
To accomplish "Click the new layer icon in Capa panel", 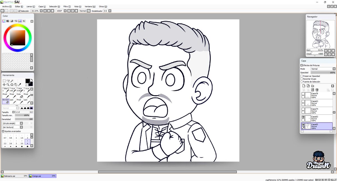I will coord(303,85).
